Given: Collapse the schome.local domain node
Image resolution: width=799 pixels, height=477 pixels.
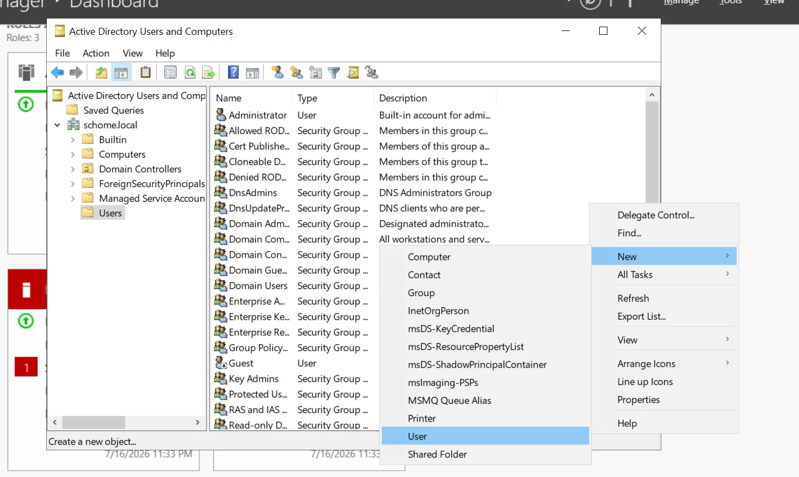Looking at the screenshot, I should (57, 125).
